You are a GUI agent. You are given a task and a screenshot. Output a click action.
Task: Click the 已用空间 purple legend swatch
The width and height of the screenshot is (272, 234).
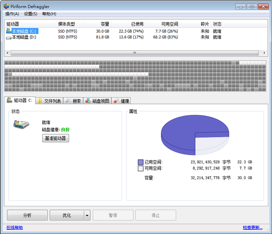[x=141, y=162]
